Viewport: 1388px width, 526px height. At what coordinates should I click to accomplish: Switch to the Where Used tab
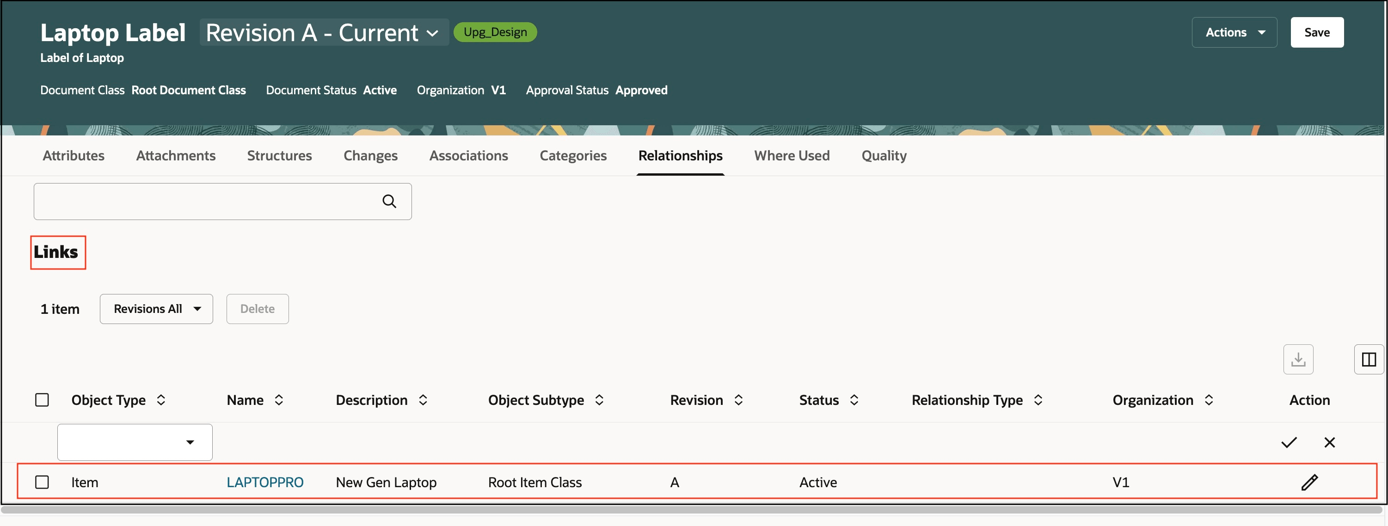pos(791,156)
